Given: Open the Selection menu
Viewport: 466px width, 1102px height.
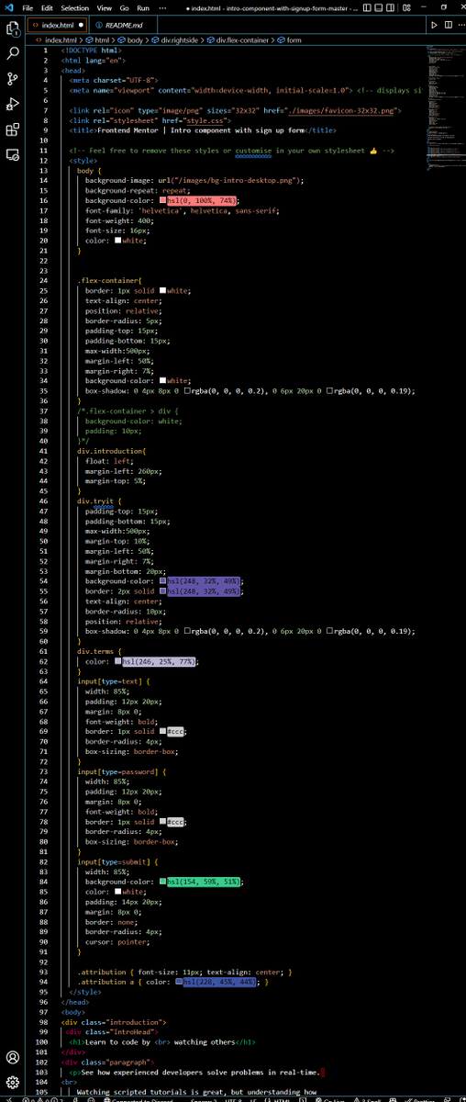Looking at the screenshot, I should (74, 7).
